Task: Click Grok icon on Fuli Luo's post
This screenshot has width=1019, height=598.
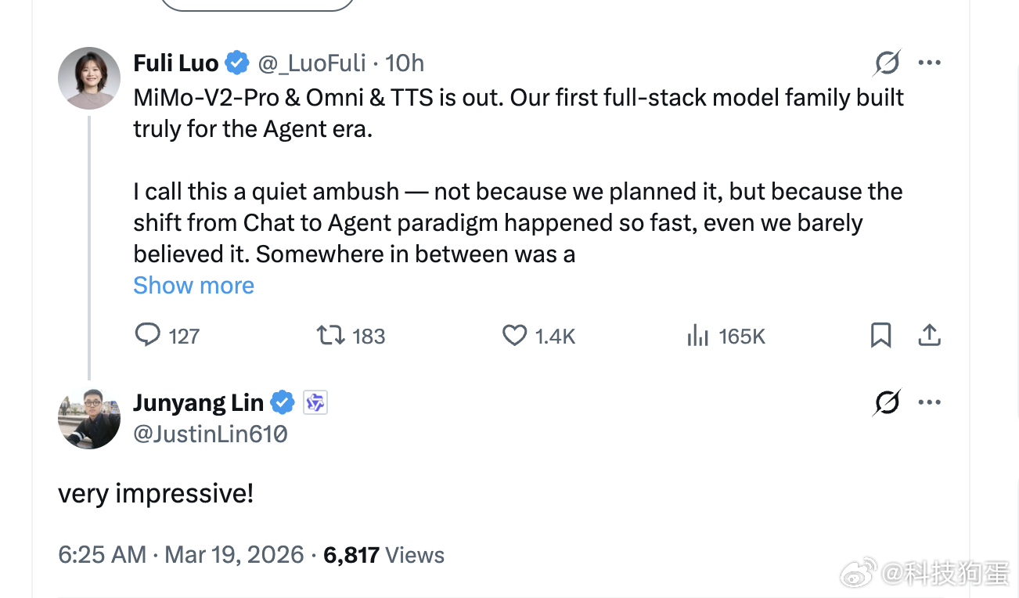Action: [x=887, y=63]
